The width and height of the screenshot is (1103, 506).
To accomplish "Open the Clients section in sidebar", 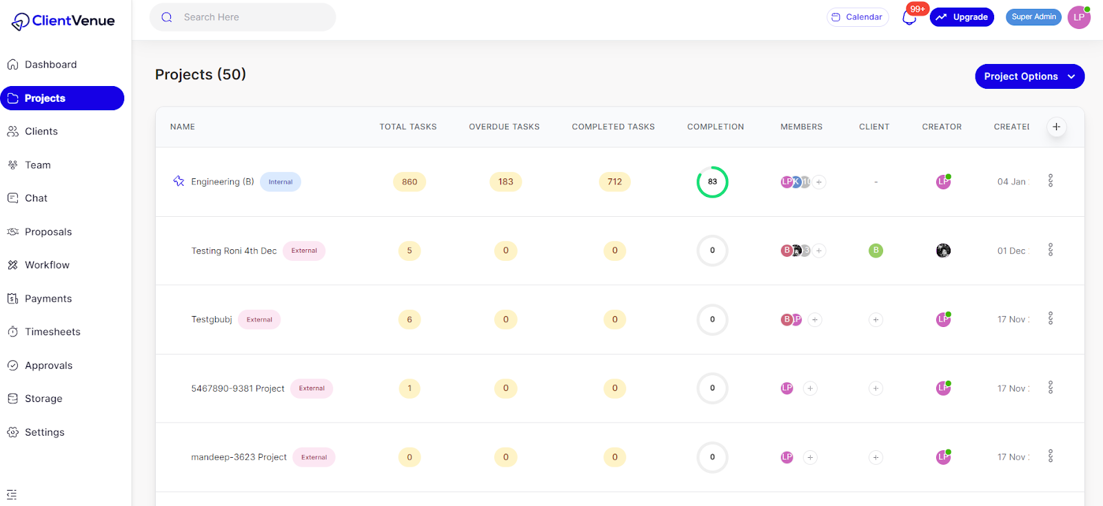I will click(41, 131).
